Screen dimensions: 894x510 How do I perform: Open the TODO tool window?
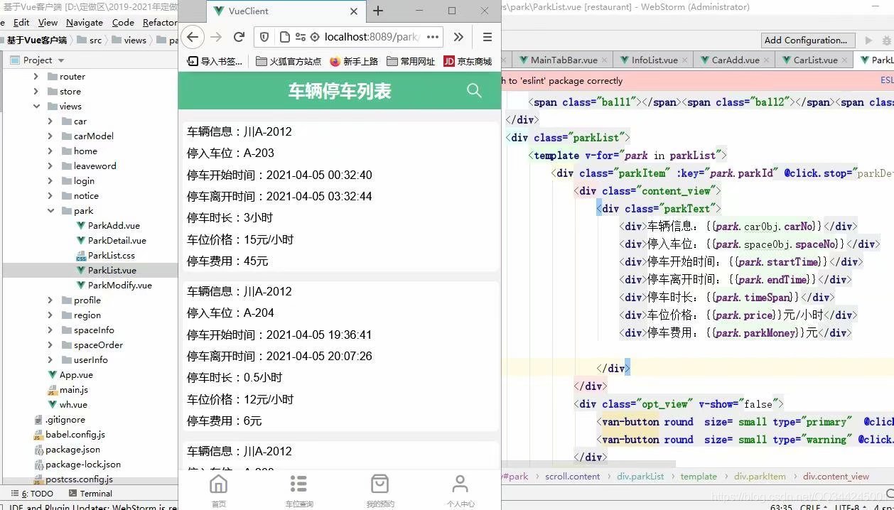[33, 493]
